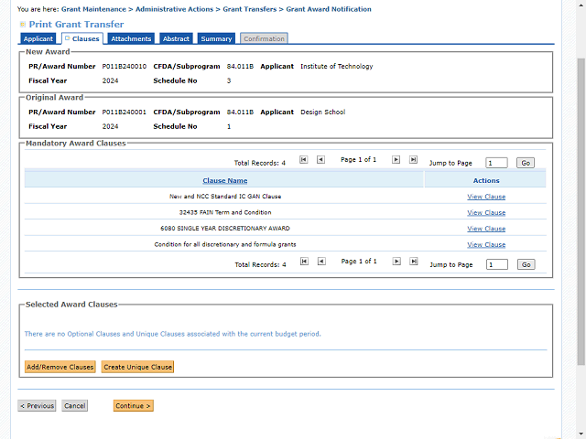Open the Attachments tab
The height and width of the screenshot is (439, 586).
pos(131,39)
